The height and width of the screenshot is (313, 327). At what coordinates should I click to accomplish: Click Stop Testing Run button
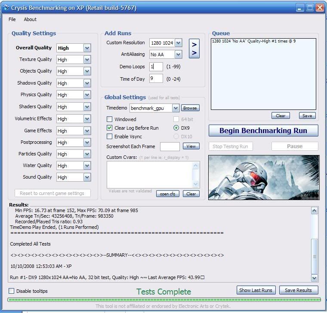click(231, 146)
